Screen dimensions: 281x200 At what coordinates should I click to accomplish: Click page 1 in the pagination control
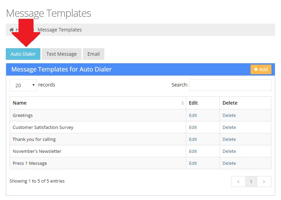pyautogui.click(x=251, y=182)
